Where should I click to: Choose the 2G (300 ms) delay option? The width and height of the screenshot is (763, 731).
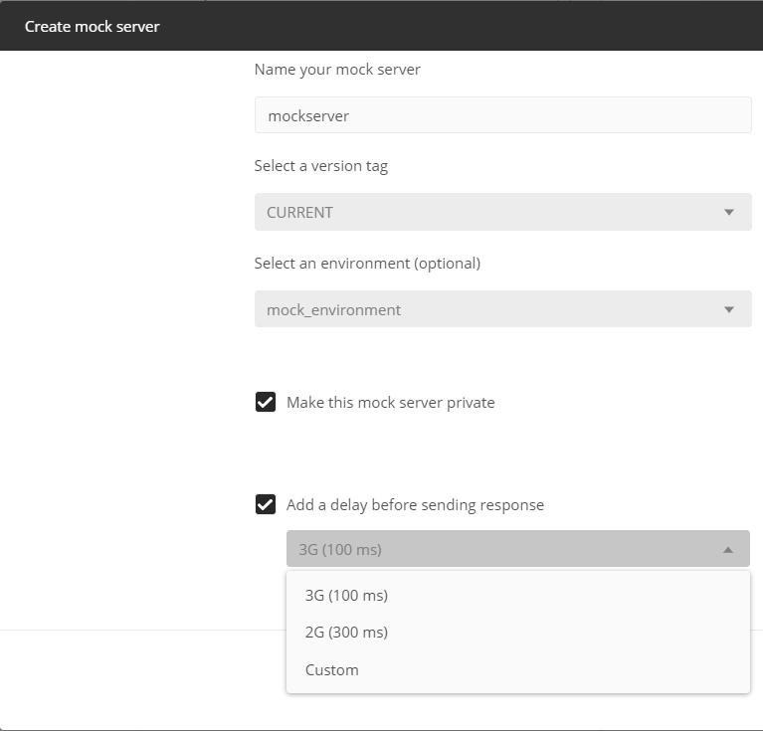tap(346, 633)
